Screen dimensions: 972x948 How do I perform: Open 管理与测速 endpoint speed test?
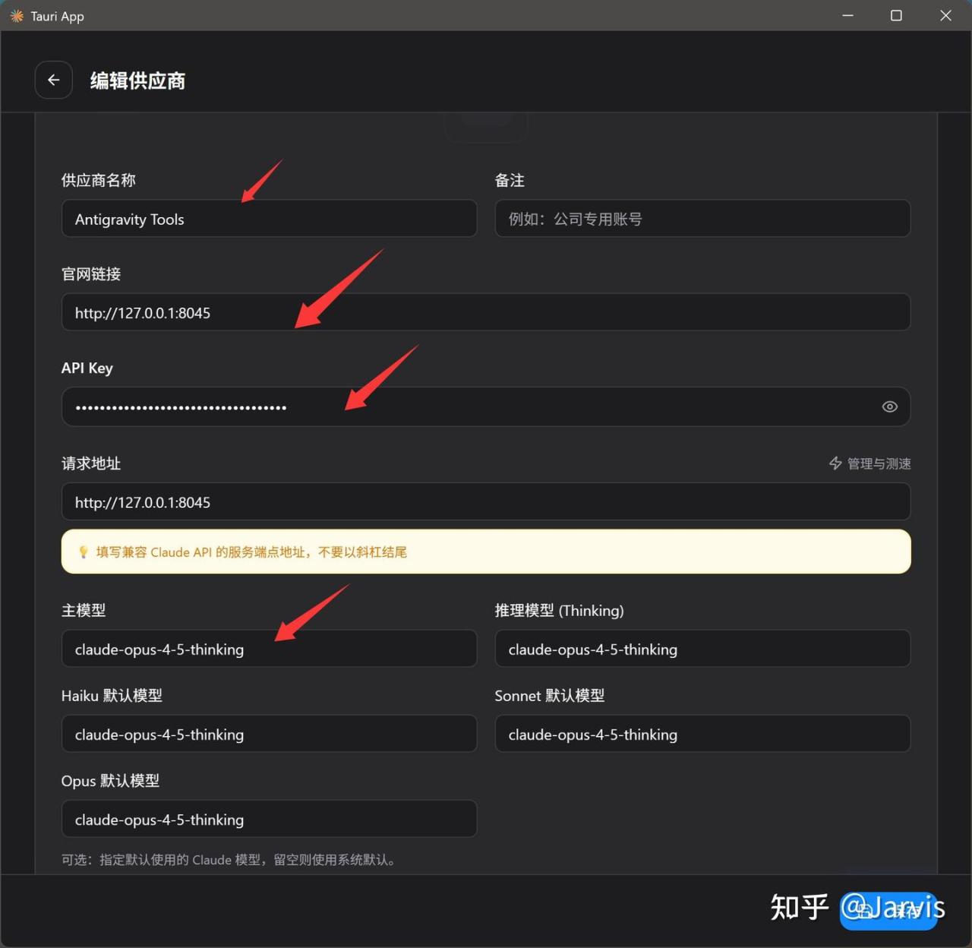[x=870, y=463]
